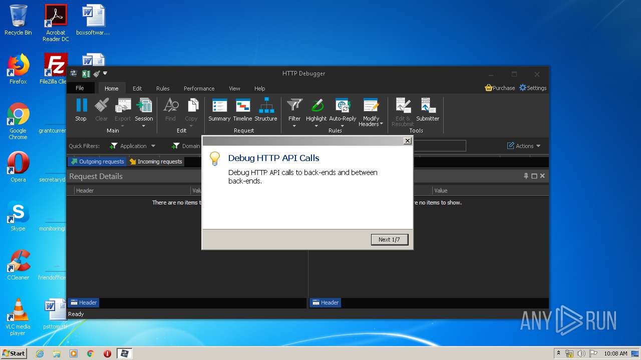
Task: Expand the Auto-Reply dropdown arrow
Action: click(343, 126)
